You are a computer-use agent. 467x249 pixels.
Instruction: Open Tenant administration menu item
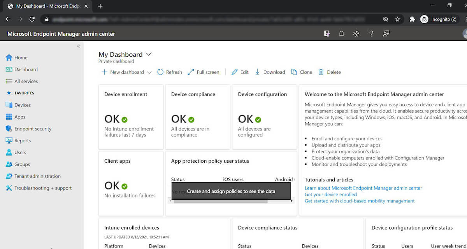[38, 176]
